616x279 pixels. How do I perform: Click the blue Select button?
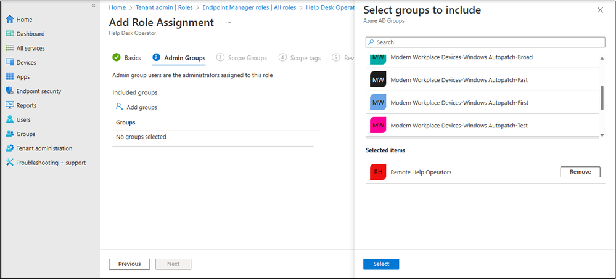pyautogui.click(x=381, y=264)
